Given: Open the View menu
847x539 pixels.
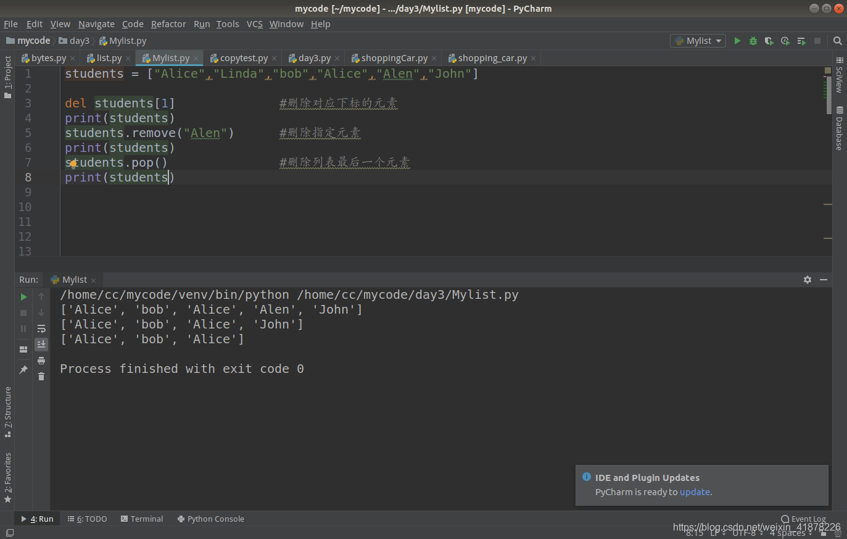Looking at the screenshot, I should click(60, 24).
